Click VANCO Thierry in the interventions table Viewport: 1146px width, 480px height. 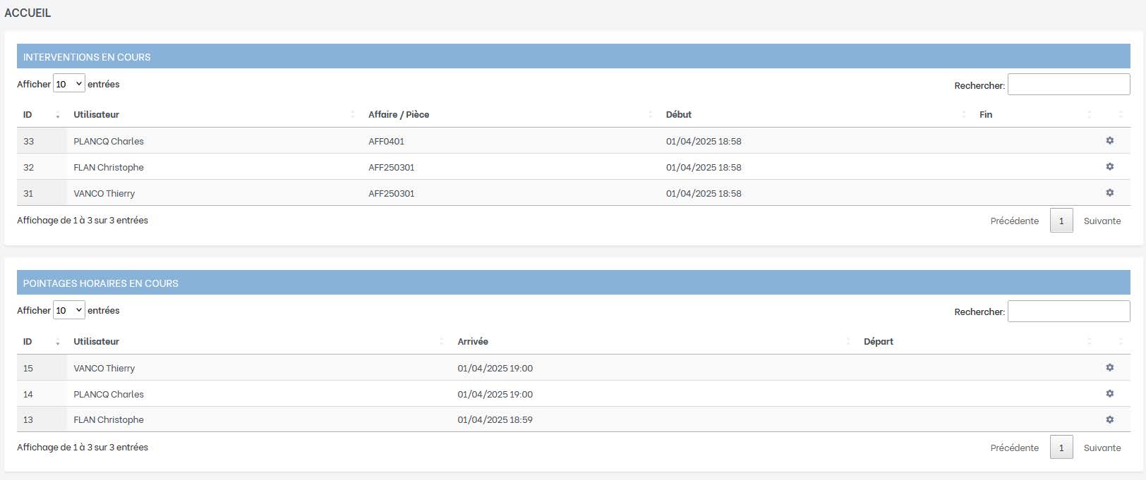104,193
